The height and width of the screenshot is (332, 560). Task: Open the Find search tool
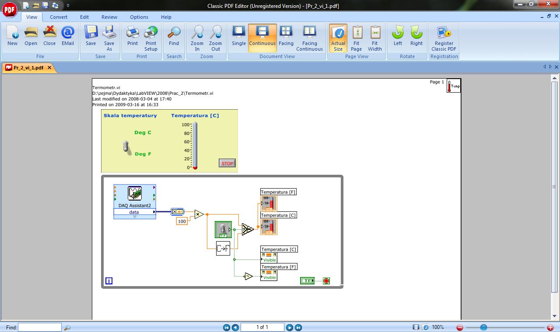(174, 37)
